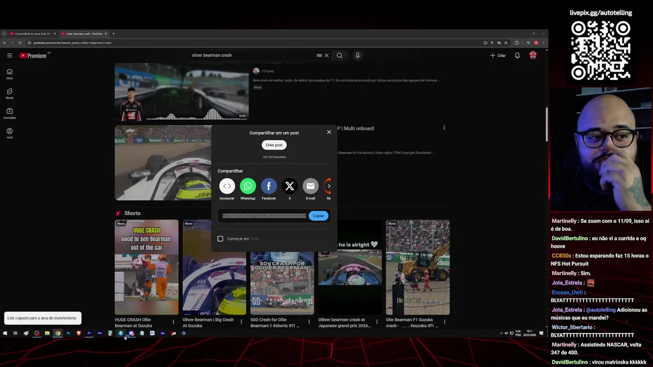Go to YouTube Premium home logo
Viewport: 653px width, 367px height.
[x=34, y=56]
